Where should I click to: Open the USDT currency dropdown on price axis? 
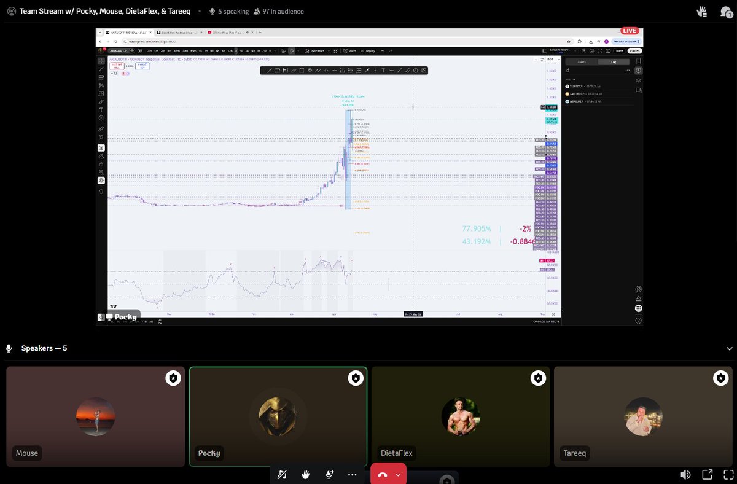pyautogui.click(x=553, y=59)
